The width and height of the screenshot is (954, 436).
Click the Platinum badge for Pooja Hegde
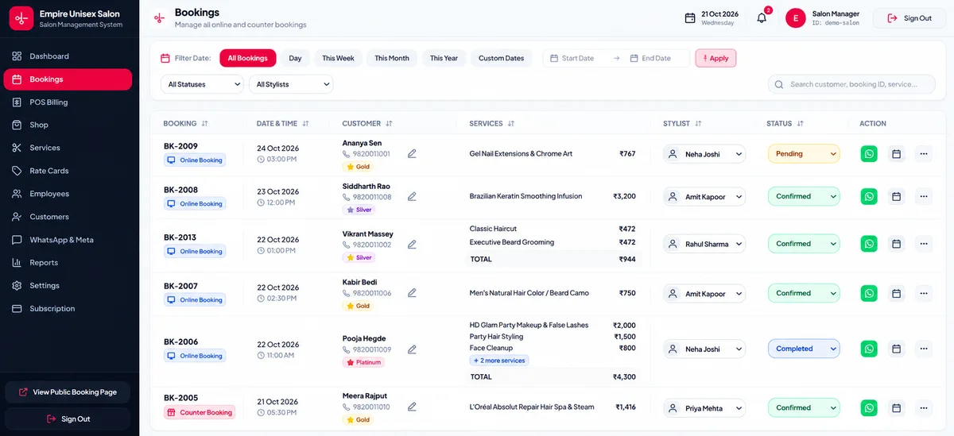click(363, 362)
